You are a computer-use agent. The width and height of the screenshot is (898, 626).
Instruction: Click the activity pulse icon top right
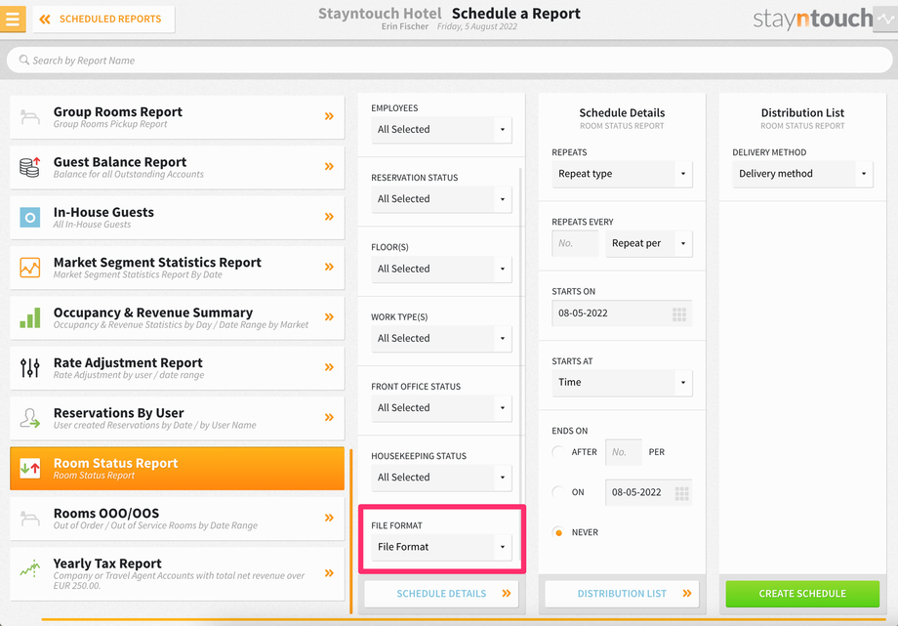coord(885,19)
